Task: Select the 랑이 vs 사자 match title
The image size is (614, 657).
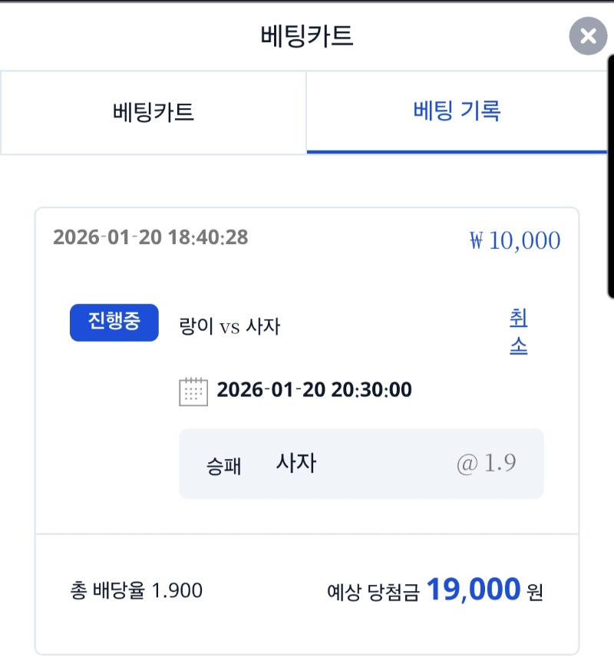Action: pos(229,327)
